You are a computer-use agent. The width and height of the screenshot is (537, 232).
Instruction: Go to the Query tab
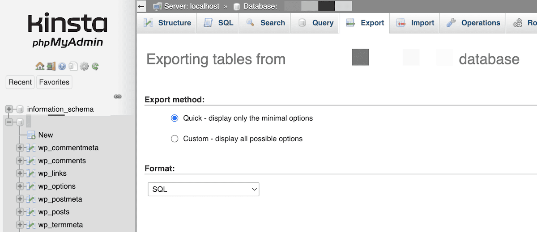(315, 23)
